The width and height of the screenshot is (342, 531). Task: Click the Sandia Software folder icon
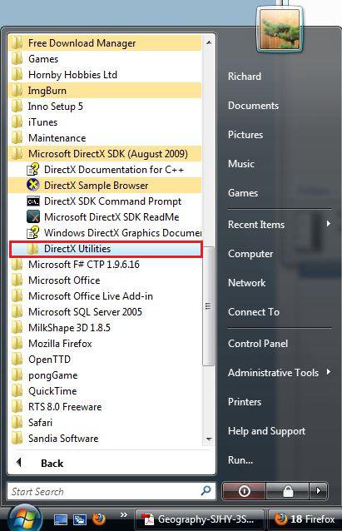point(17,439)
